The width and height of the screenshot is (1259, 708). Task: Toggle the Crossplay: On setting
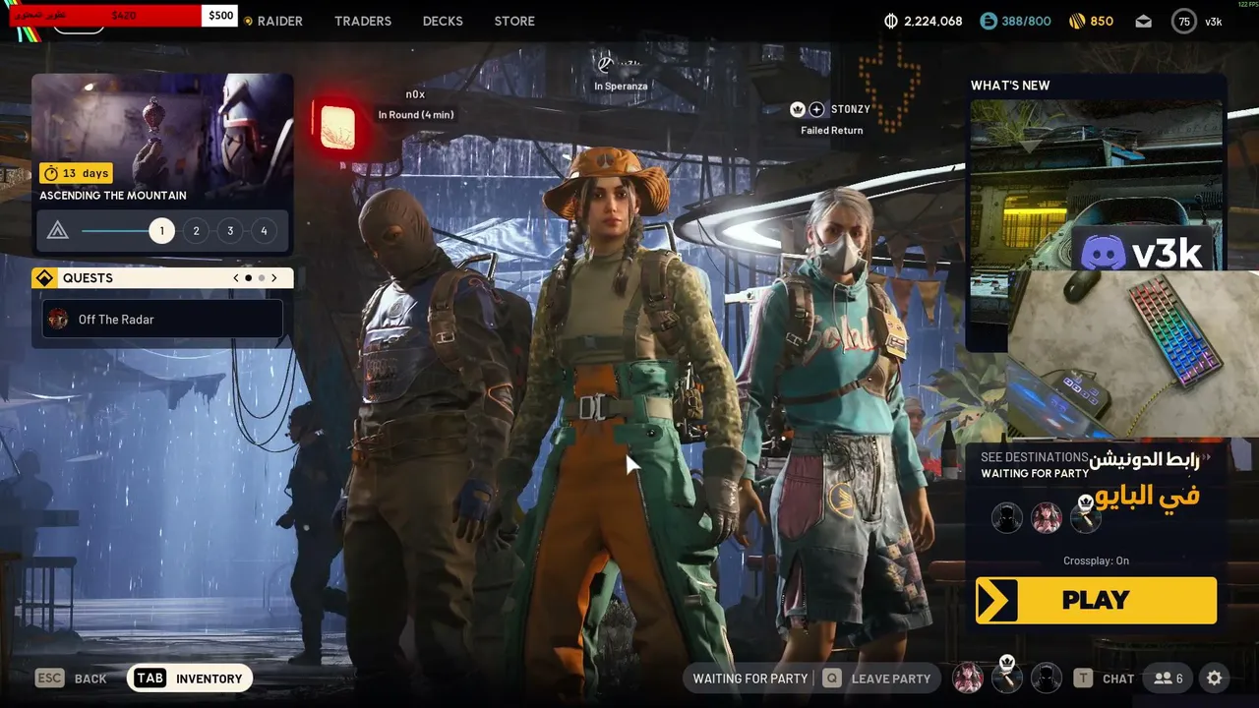click(x=1096, y=561)
